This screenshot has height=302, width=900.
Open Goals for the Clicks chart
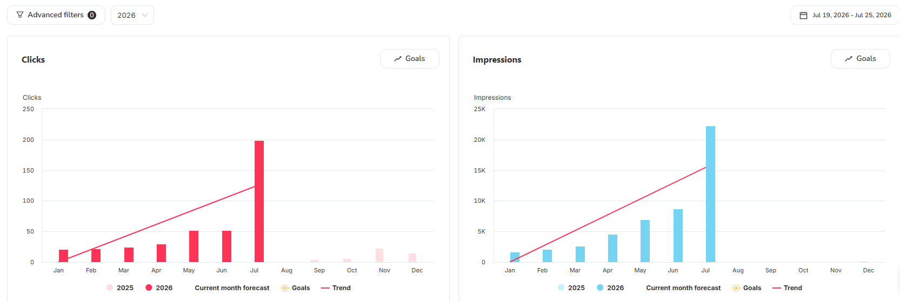tap(410, 59)
